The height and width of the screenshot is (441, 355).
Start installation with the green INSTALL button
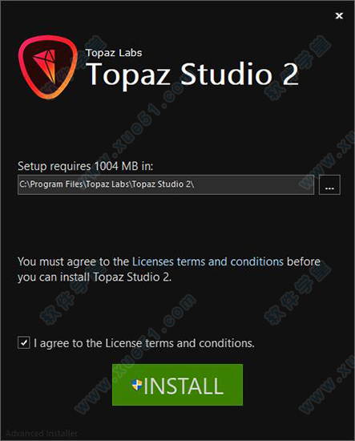point(177,385)
